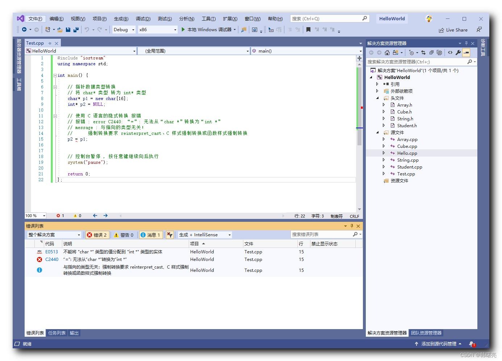This screenshot has height=361, width=502.
Task: Save the current file with disk icon
Action: [68, 30]
